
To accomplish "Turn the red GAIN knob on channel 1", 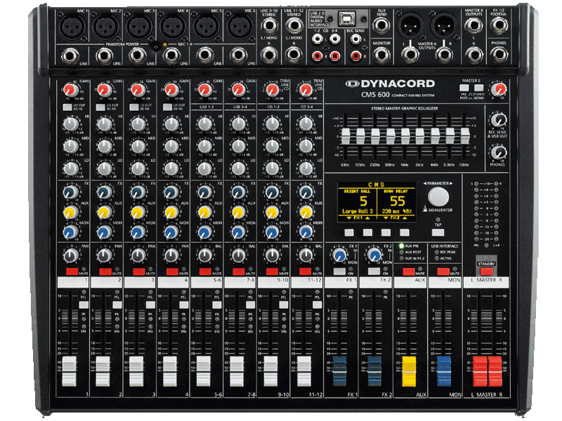I will click(x=70, y=89).
